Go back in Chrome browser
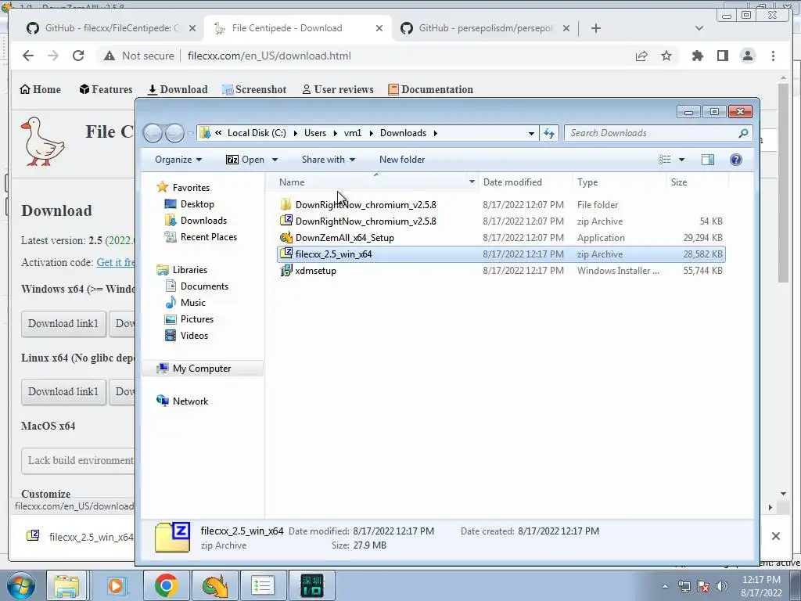801x601 pixels. (x=28, y=56)
